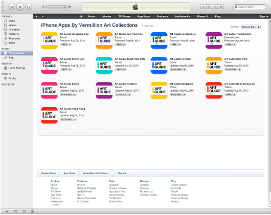This screenshot has width=271, height=215.
Task: Expand the arrow beside Art Guide Singapore's buy button
Action: (185, 94)
